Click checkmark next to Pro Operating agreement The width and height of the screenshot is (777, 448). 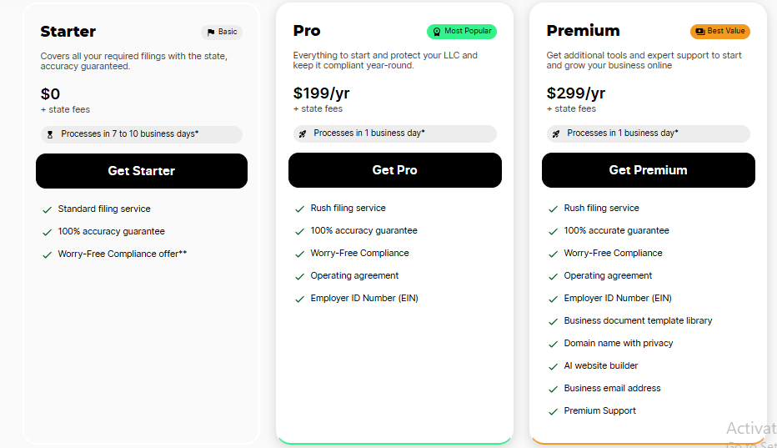[299, 276]
